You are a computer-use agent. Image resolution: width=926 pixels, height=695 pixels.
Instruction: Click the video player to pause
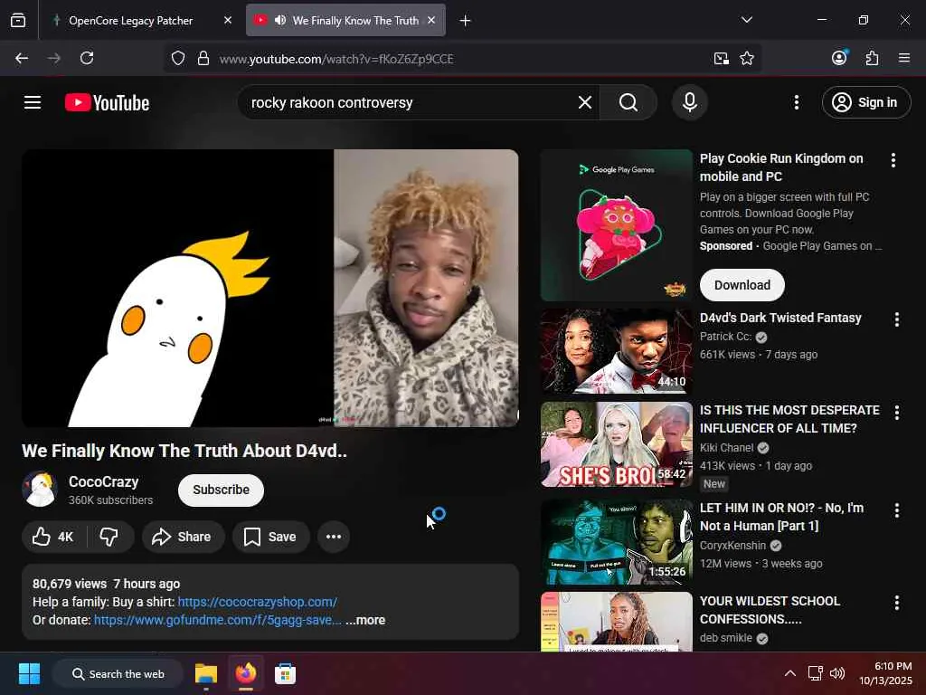coord(269,288)
